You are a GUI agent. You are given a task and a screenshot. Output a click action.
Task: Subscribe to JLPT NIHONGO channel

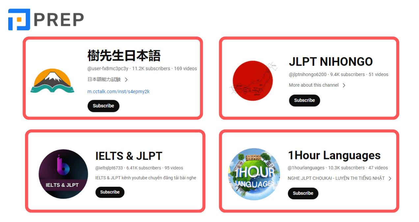pos(304,100)
